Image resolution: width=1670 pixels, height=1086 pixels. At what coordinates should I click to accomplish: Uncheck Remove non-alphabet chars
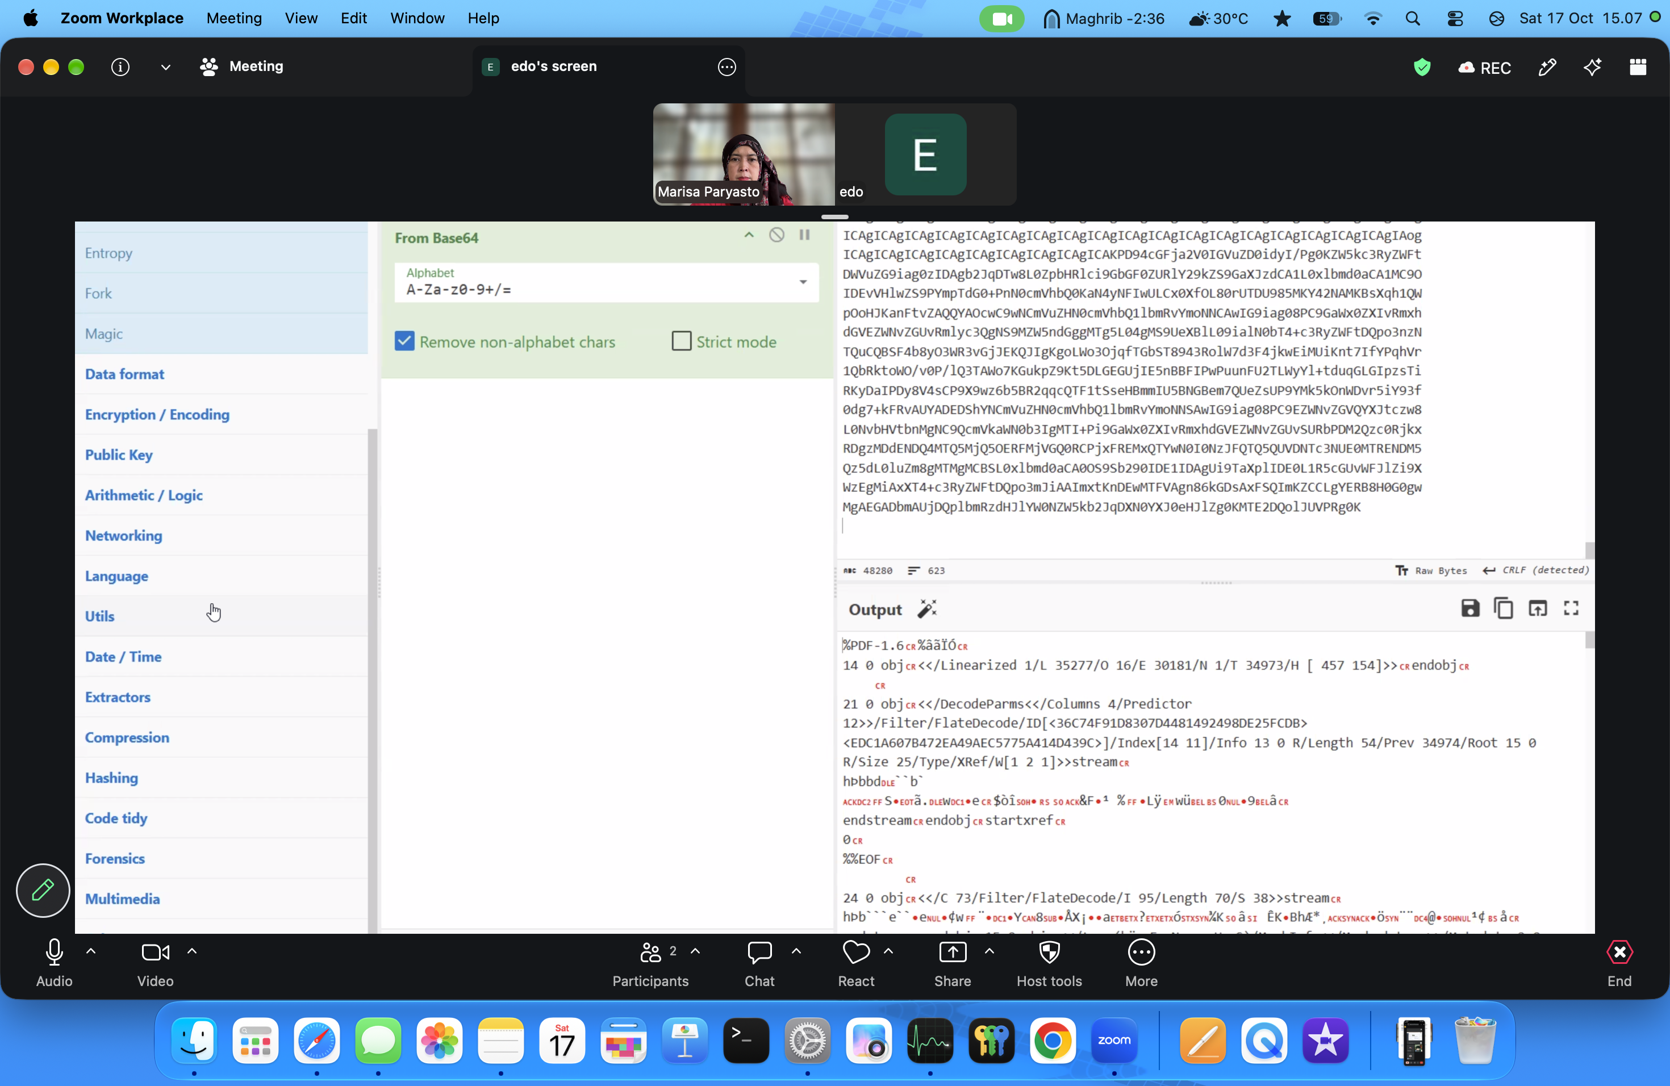point(405,341)
